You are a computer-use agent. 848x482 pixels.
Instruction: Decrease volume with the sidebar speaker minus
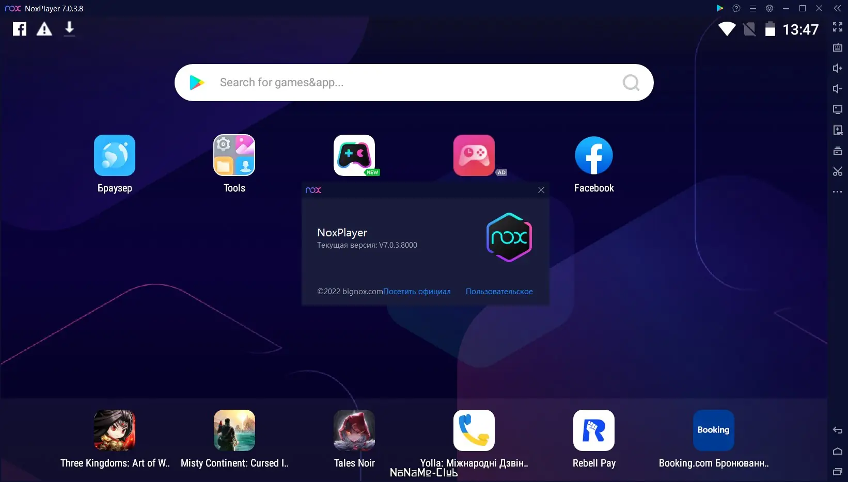838,89
